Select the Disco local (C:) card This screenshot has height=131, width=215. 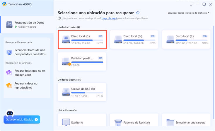82,39
